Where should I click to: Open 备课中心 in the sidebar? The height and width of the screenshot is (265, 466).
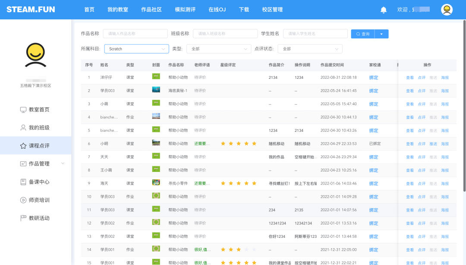point(39,182)
